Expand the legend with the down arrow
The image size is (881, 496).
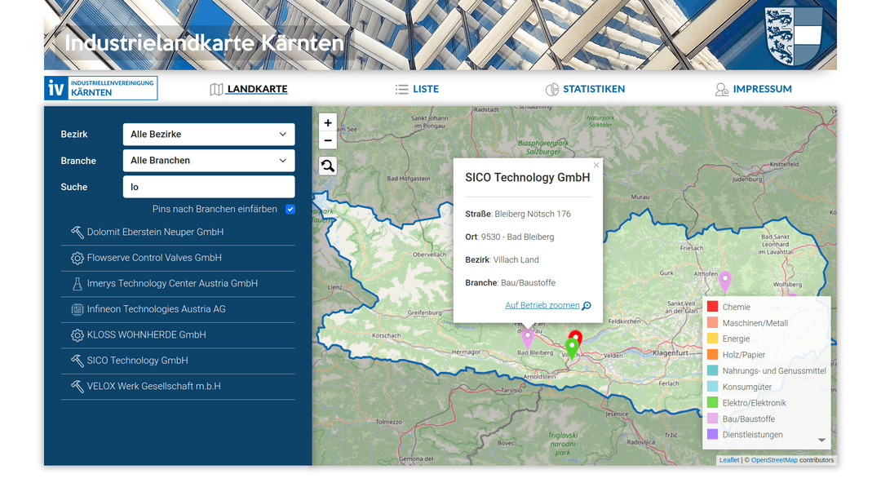[821, 441]
